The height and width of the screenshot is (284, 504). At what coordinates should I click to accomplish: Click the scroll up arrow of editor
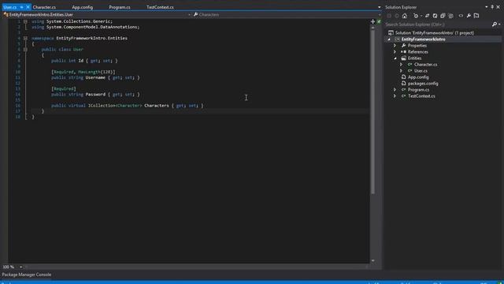372,28
